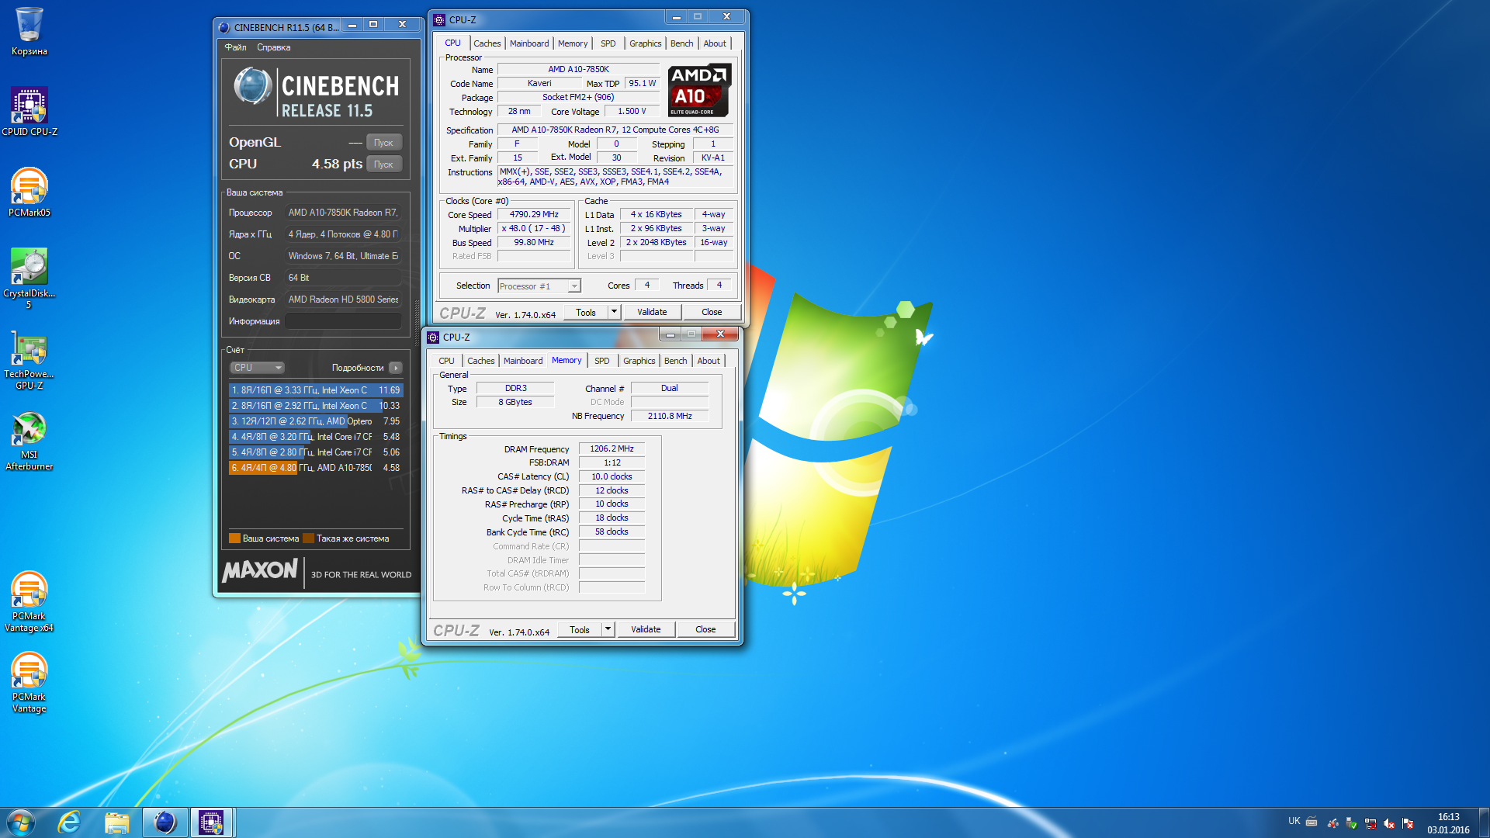Click the MAXON logo in Cinebench
The image size is (1490, 838).
click(260, 570)
